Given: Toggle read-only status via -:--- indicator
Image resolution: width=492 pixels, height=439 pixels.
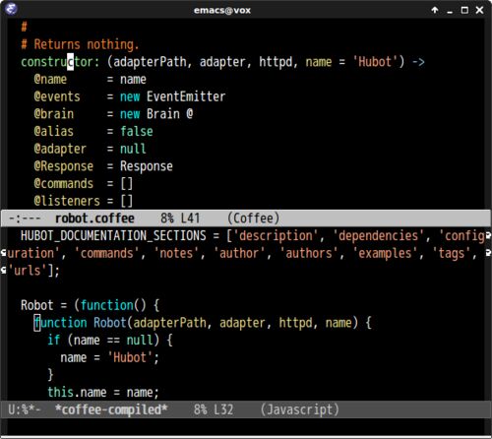Looking at the screenshot, I should (x=25, y=219).
